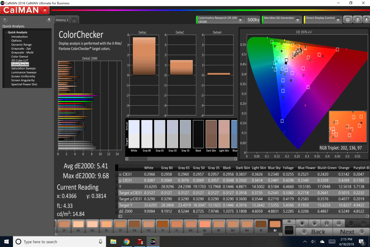
Task: Open the CalMAN logo dropdown arrow
Action: (45, 10)
